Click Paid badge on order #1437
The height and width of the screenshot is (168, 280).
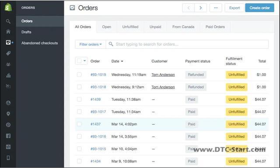point(192,124)
